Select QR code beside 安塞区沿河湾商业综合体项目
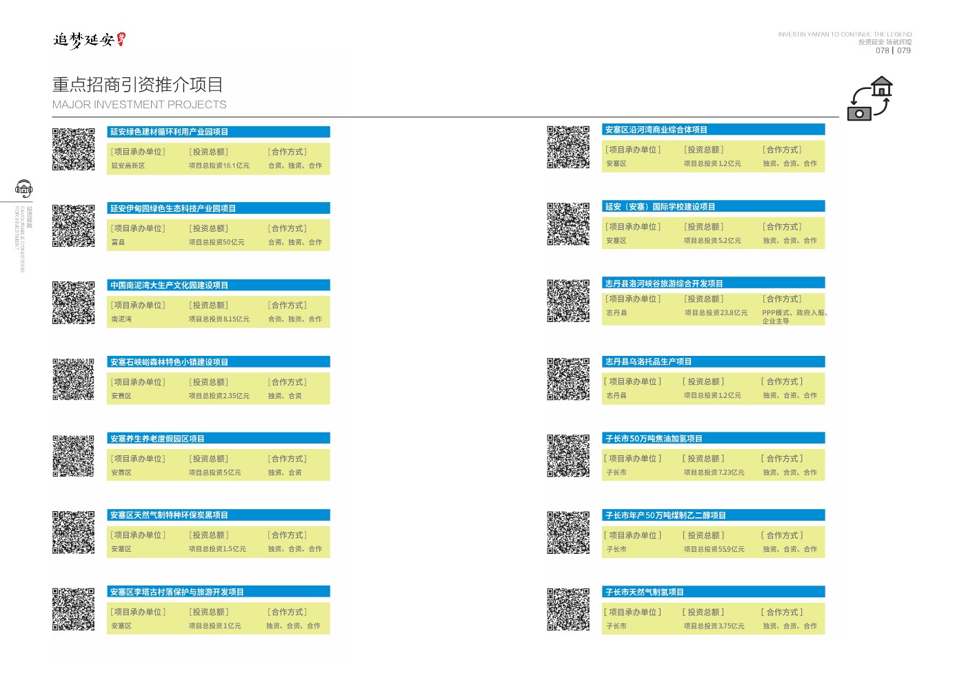Viewport: 964px width, 678px height. tap(568, 147)
